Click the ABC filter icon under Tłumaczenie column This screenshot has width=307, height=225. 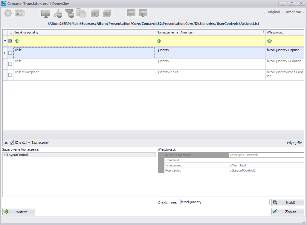[x=159, y=41]
